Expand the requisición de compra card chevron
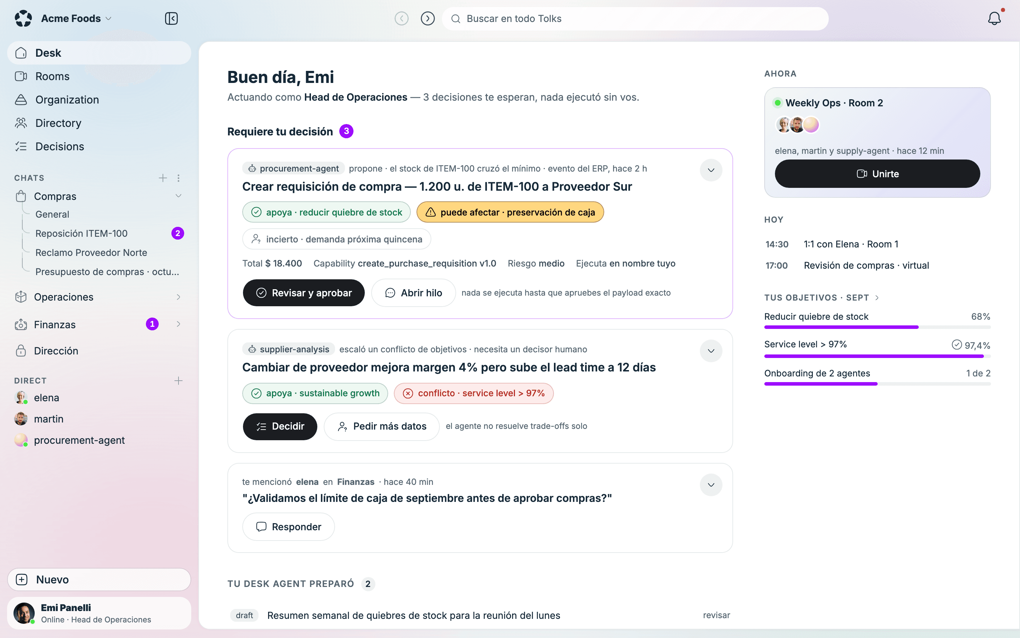The height and width of the screenshot is (638, 1020). click(x=711, y=170)
